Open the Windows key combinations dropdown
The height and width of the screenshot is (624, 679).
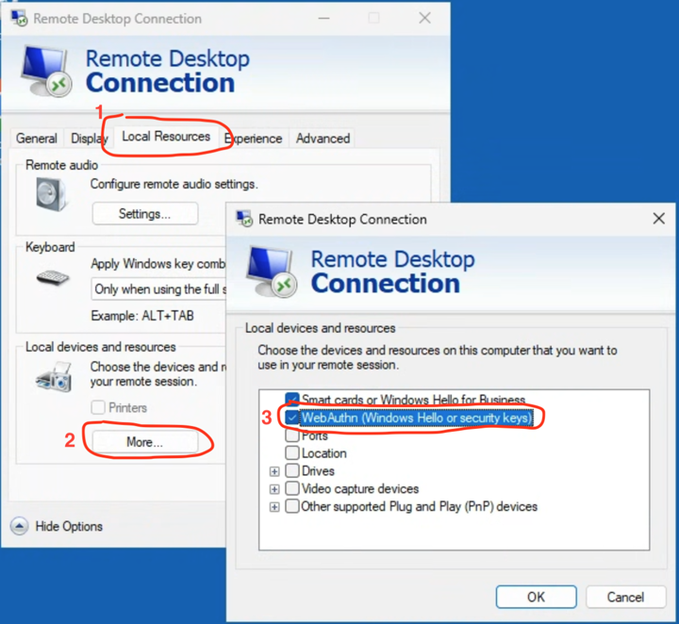click(x=158, y=289)
